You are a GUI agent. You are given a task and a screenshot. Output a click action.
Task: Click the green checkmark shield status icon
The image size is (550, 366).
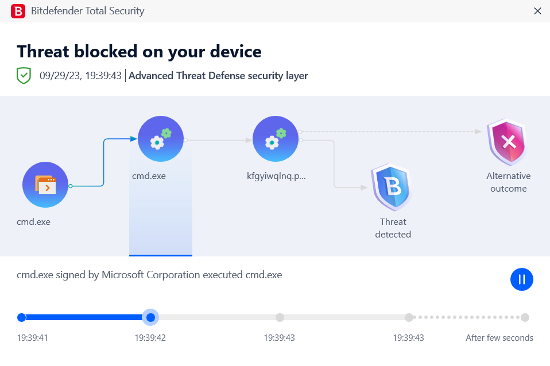tap(24, 76)
